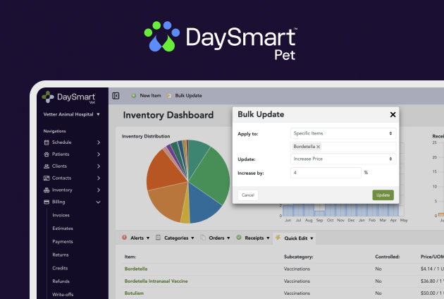Viewport: 444px width, 299px height.
Task: Click the Orders documents icon
Action: (x=203, y=238)
